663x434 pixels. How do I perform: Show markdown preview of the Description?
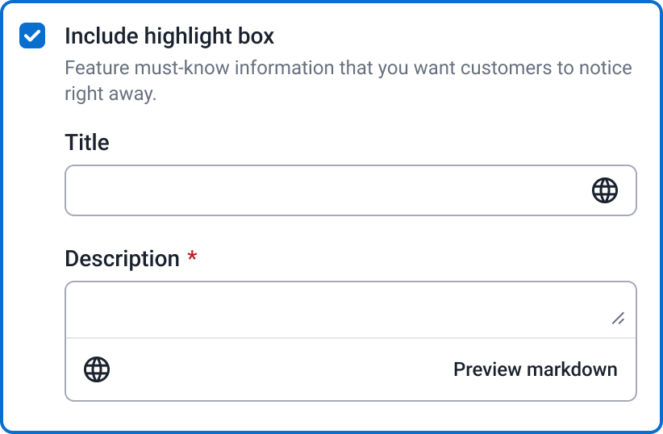tap(535, 369)
